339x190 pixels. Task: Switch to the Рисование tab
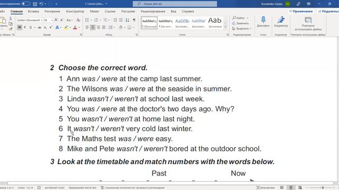tap(52, 12)
